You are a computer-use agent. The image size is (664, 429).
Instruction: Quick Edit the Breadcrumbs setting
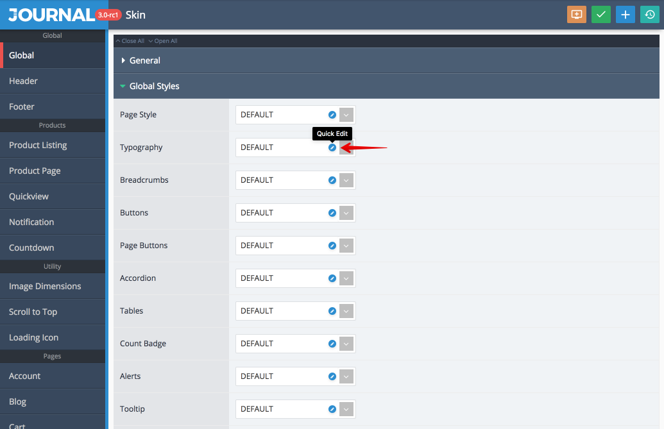(332, 180)
